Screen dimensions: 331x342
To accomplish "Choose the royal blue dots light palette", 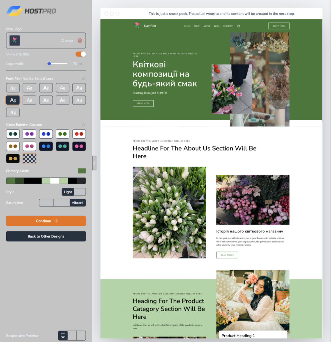I will point(46,134).
